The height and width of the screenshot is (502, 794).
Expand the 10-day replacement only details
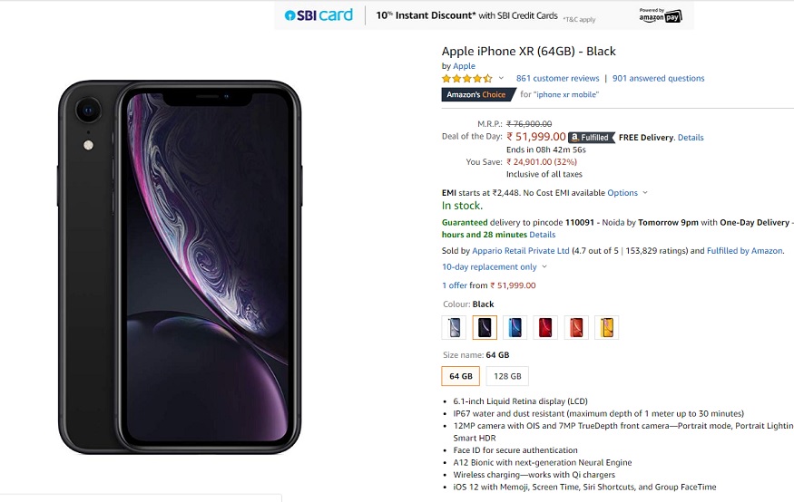[495, 267]
